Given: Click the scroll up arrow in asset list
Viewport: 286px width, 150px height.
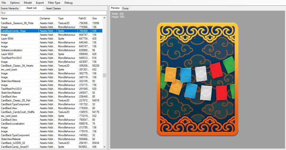Looking at the screenshot, I should pyautogui.click(x=104, y=18).
